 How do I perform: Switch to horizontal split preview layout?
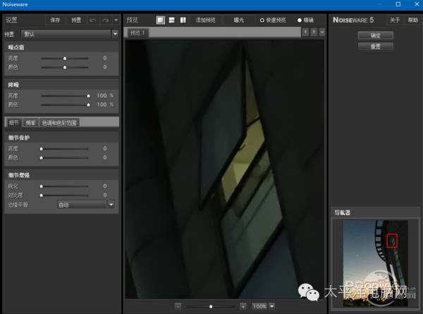pos(172,20)
